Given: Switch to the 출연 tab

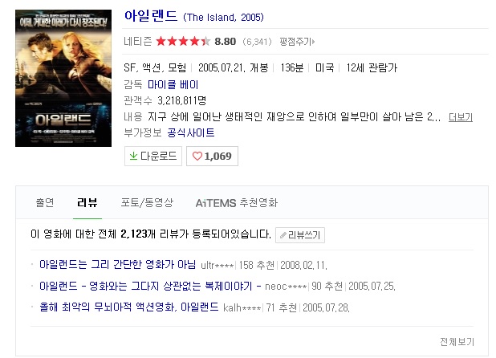Looking at the screenshot, I should click(x=45, y=202).
